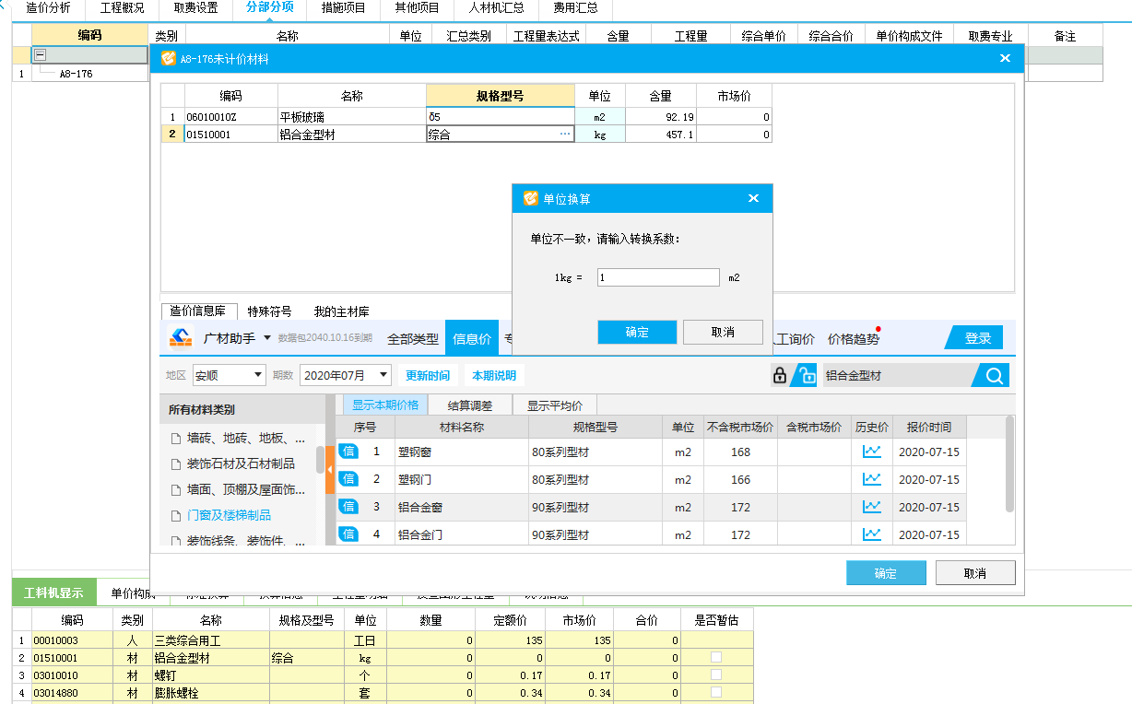Click the magnifier search icon

pyautogui.click(x=994, y=375)
